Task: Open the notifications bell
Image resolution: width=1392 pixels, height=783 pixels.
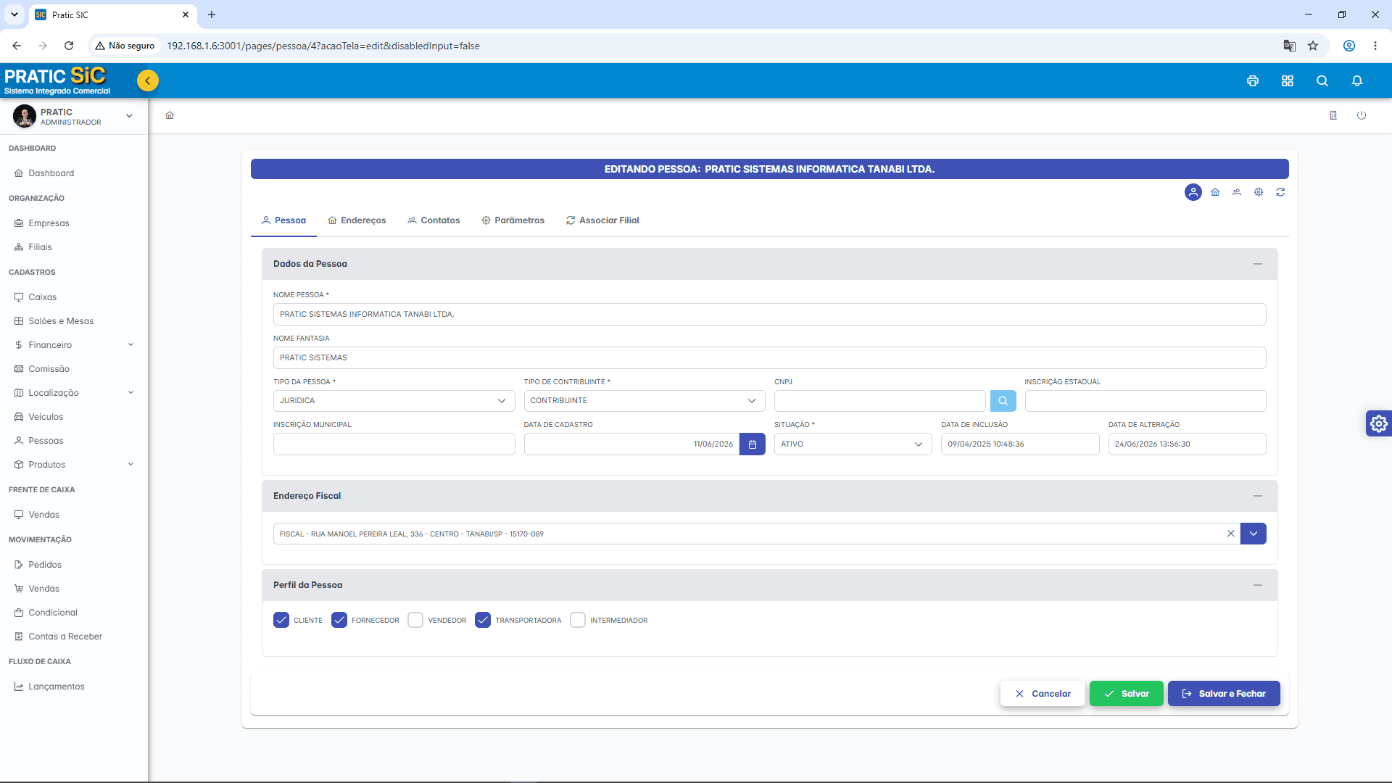Action: (1357, 81)
